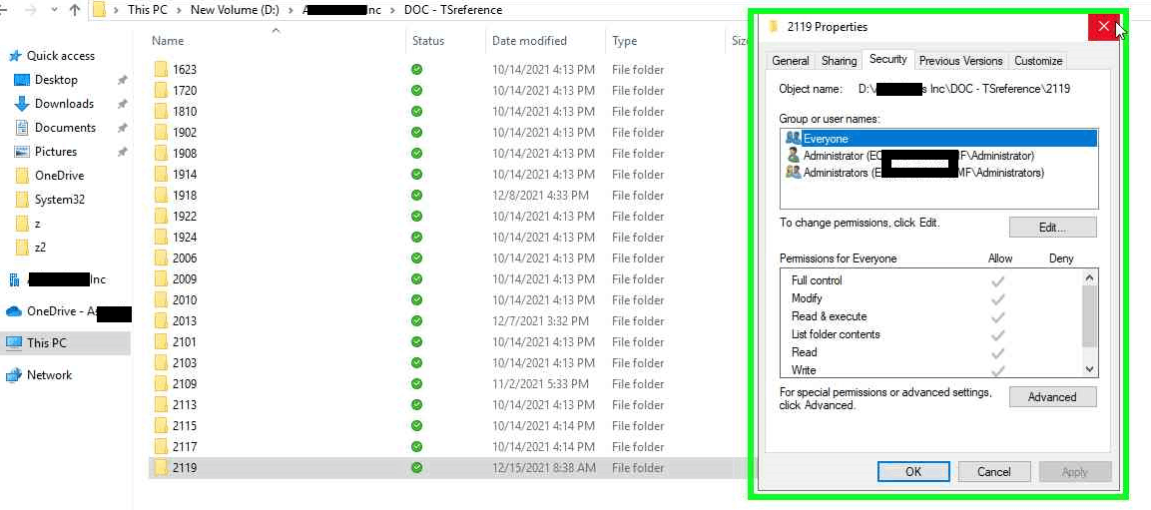Switch to the General tab
Image resolution: width=1151 pixels, height=510 pixels.
pyautogui.click(x=791, y=61)
